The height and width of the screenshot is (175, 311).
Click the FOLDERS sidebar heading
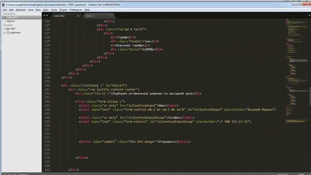[8, 25]
